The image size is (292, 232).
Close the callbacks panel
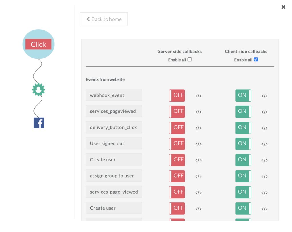pos(283,7)
